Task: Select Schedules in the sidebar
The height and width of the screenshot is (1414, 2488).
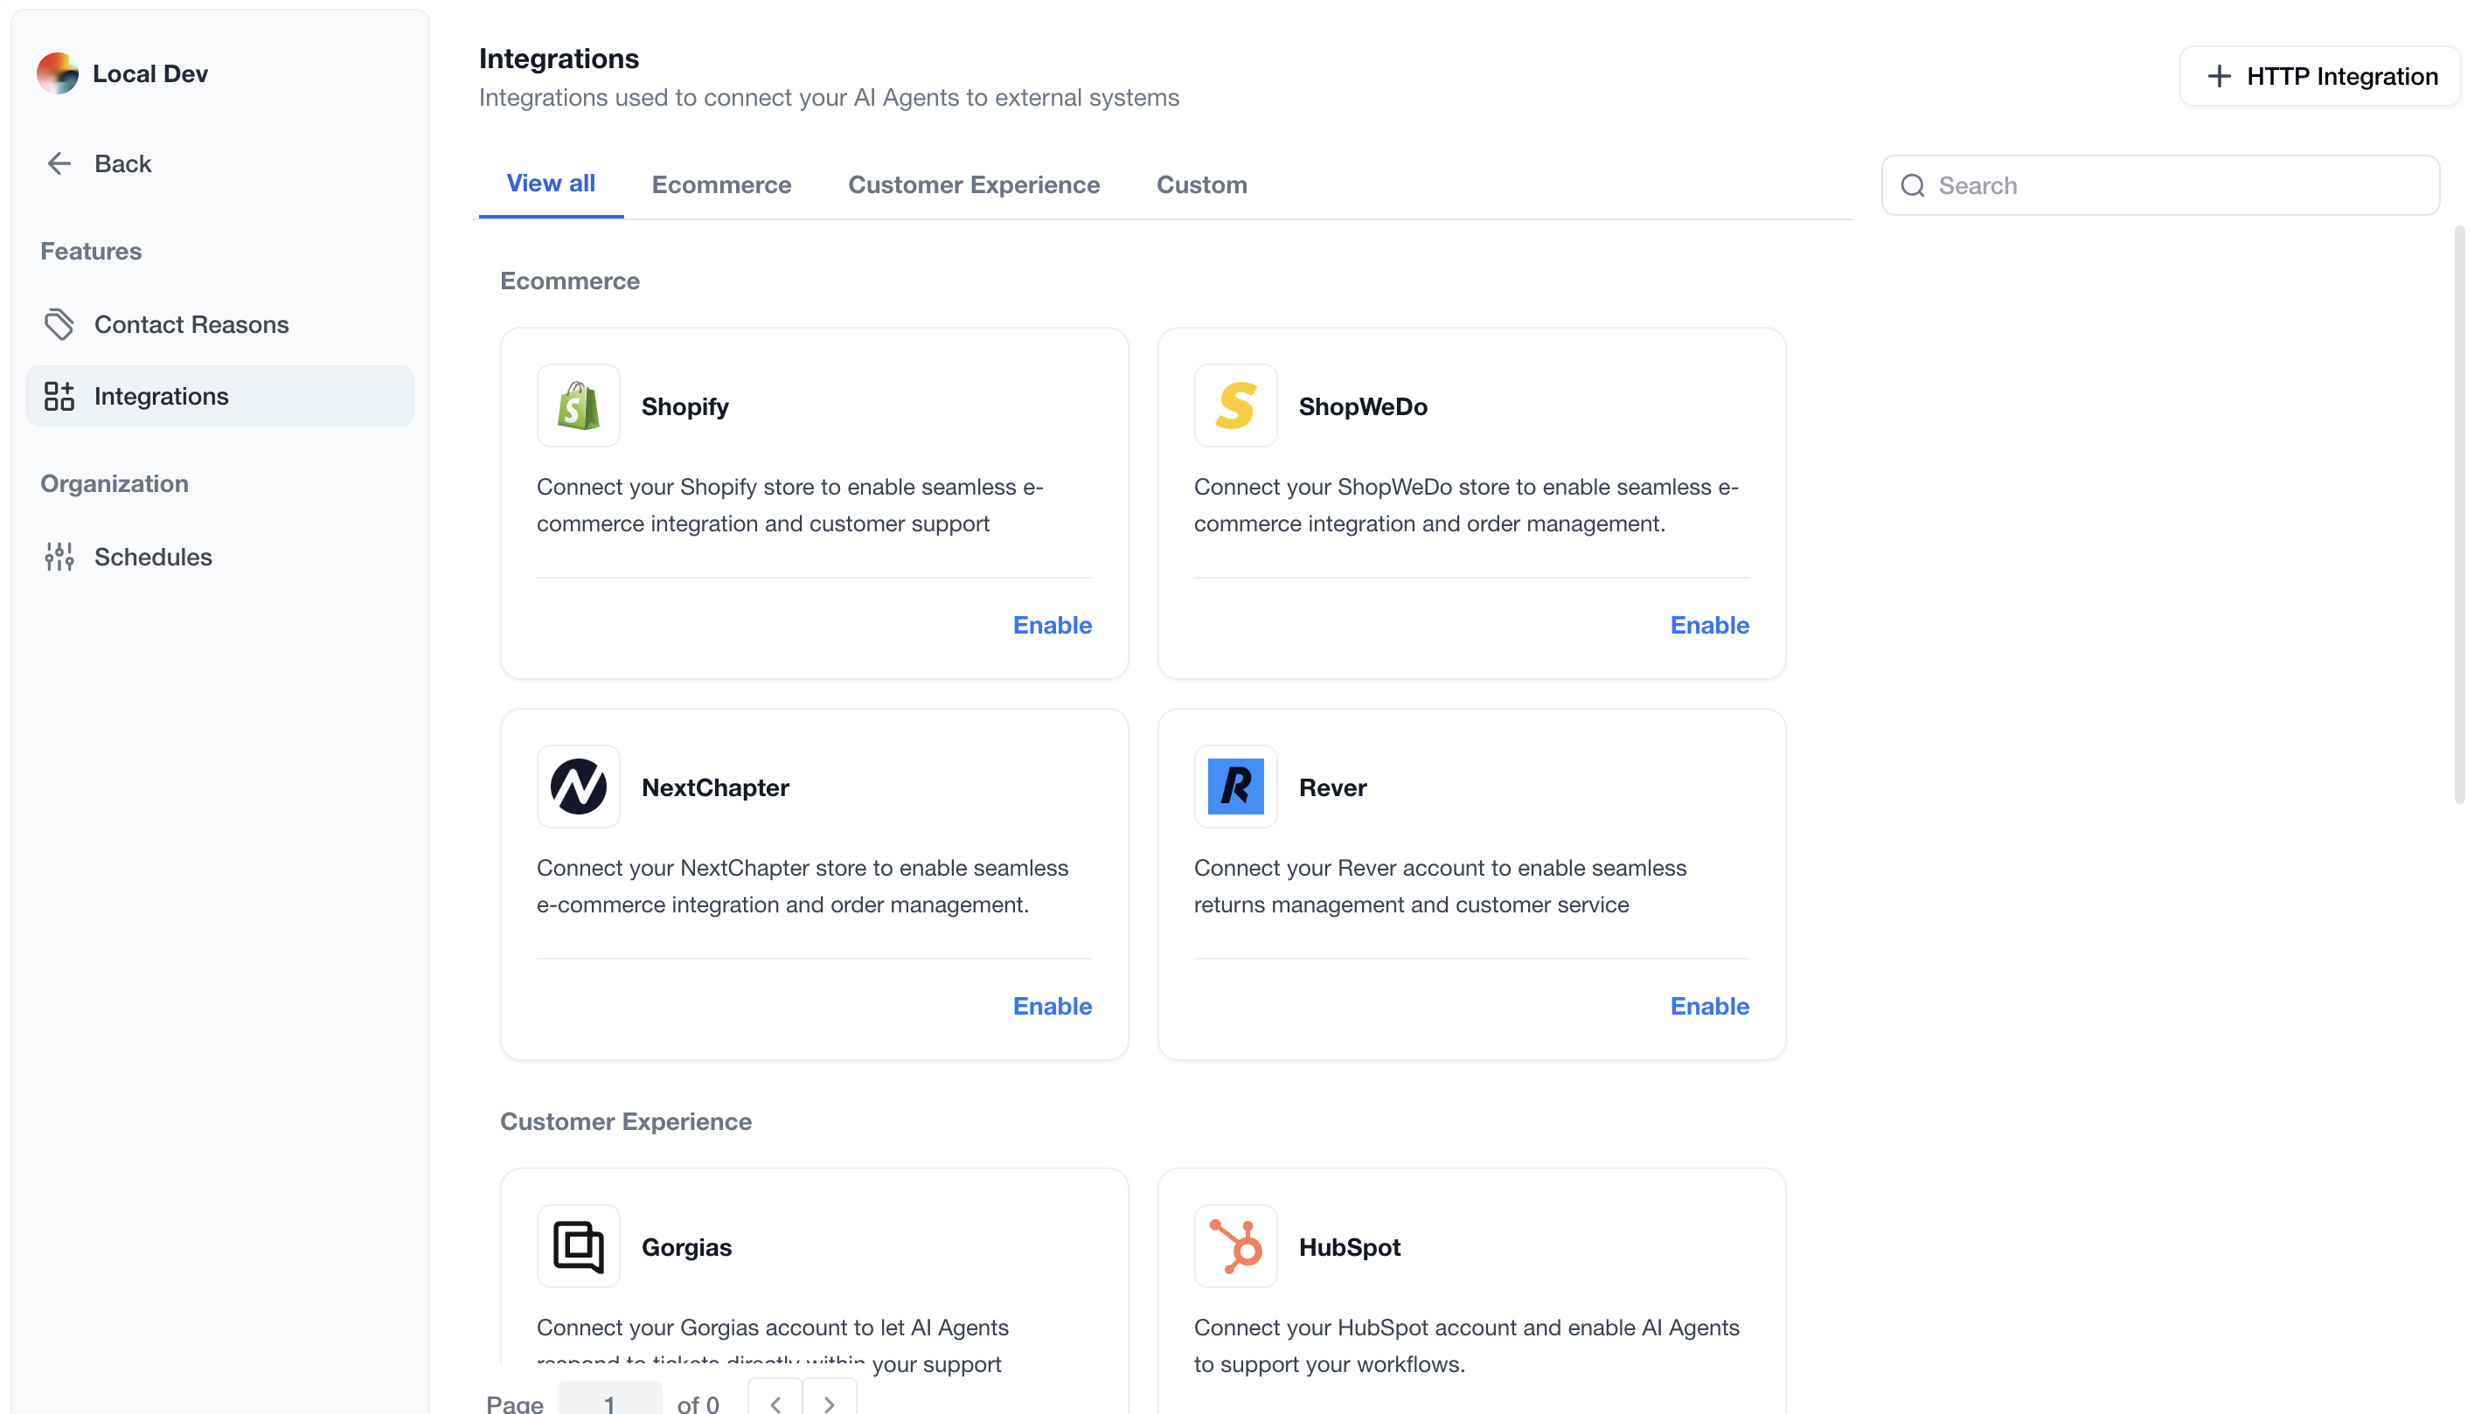Action: pyautogui.click(x=219, y=557)
